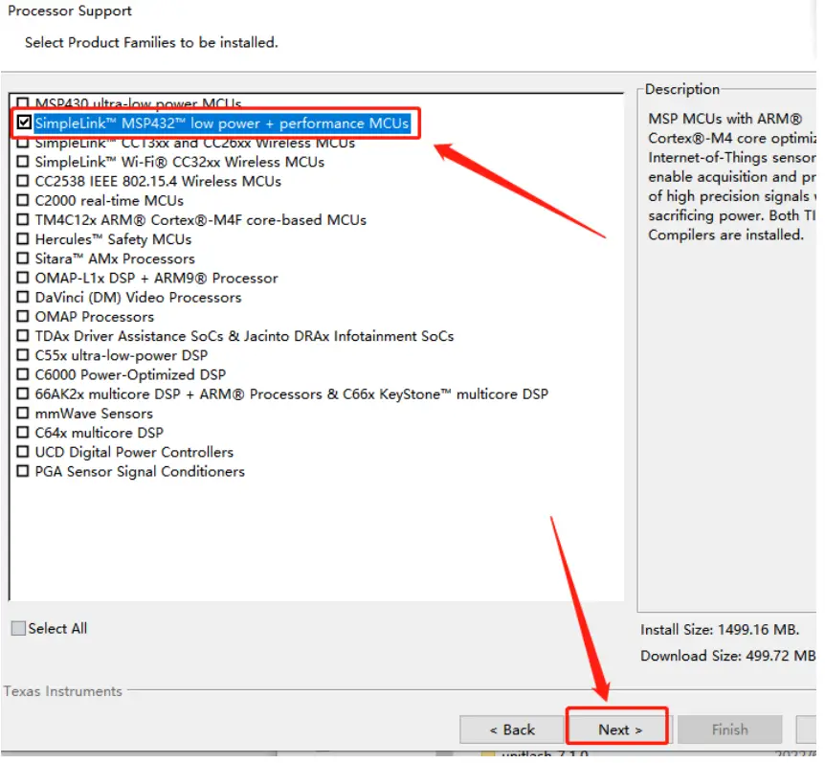Go back with the < Back button

(x=511, y=729)
